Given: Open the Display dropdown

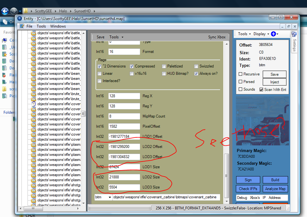Looking at the screenshot, I should [x=261, y=34].
